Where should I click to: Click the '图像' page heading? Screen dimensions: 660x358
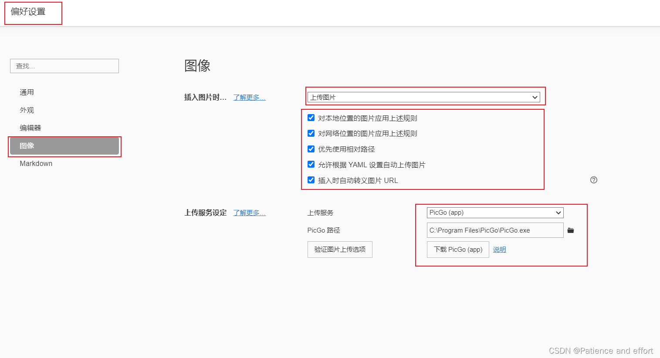[197, 66]
